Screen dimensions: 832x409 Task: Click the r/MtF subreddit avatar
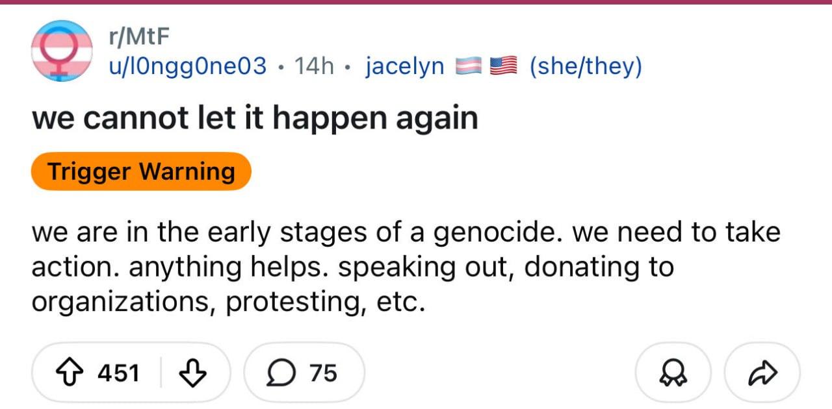(62, 51)
